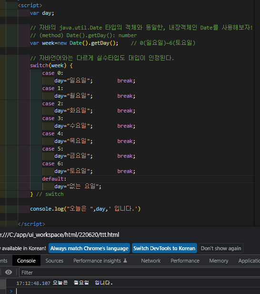Click Switch DevTools to Korean button
The image size is (260, 294).
tap(164, 248)
